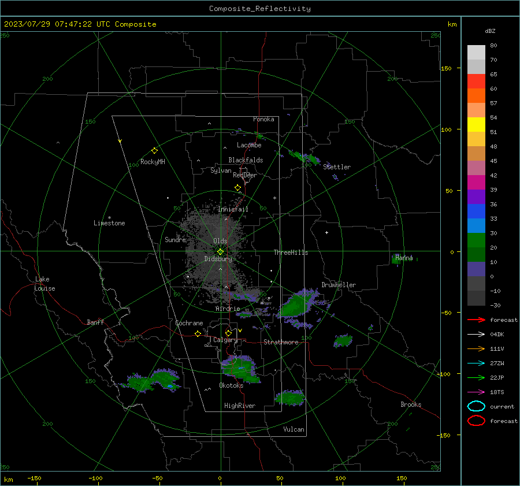Viewport: 520px width, 486px height.
Task: Click the ThreeHills label
Action: pyautogui.click(x=291, y=253)
